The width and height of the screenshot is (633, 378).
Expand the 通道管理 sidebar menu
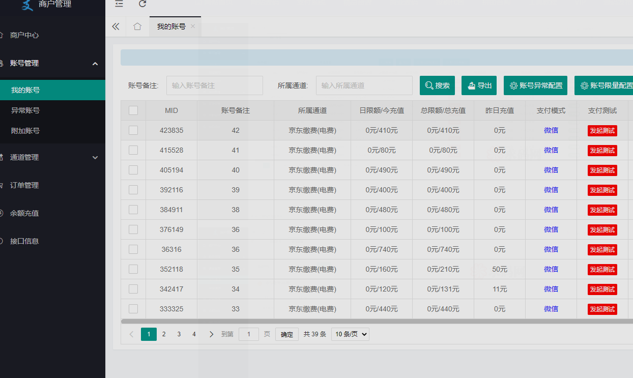point(95,157)
